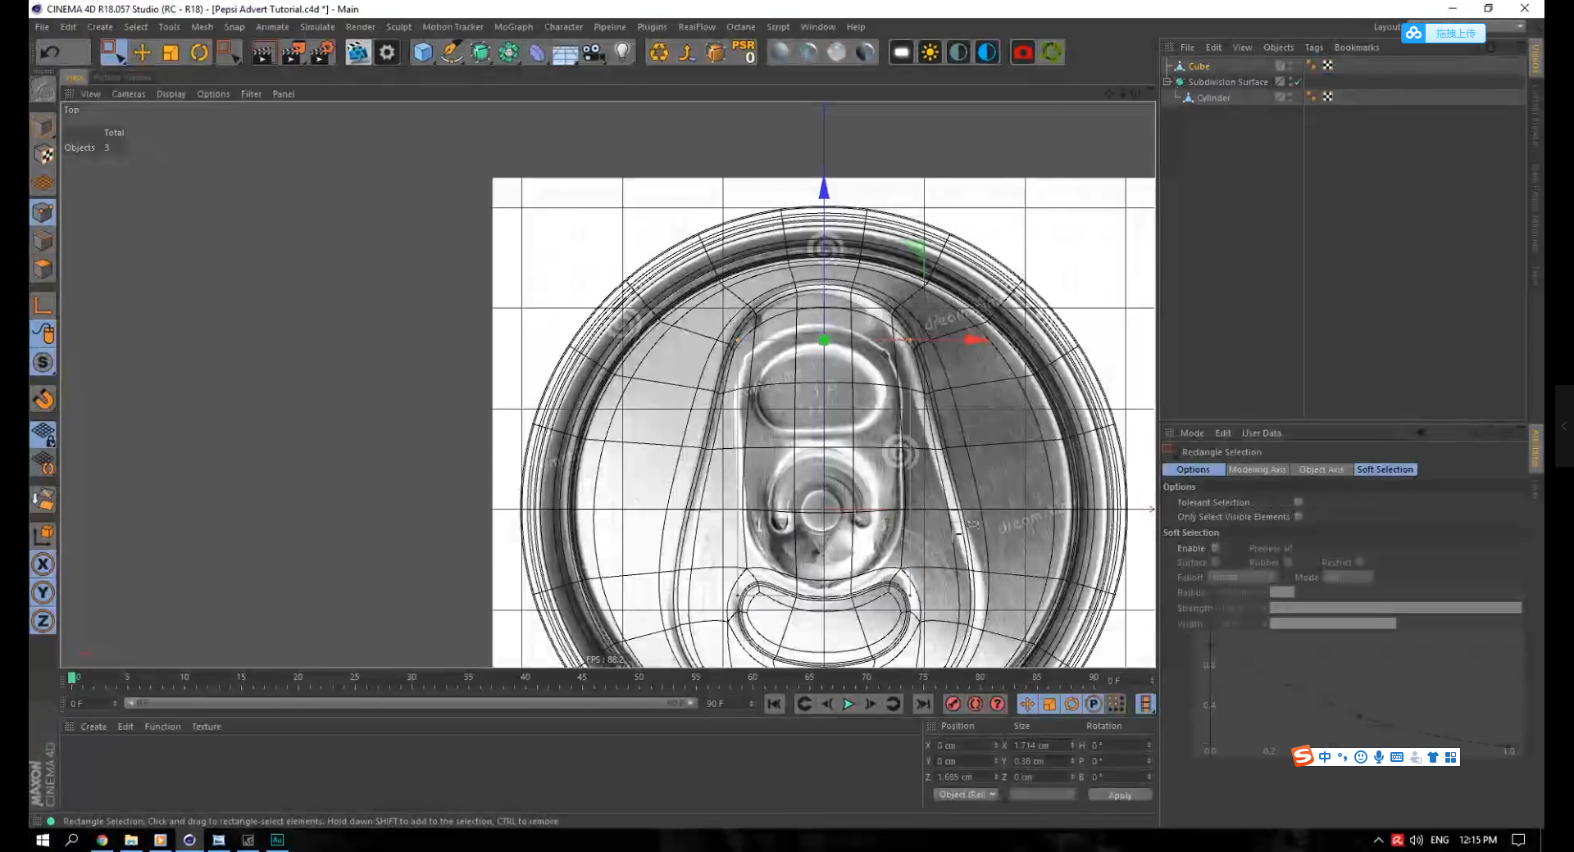
Task: Open the MoGraph menu
Action: coord(513,27)
